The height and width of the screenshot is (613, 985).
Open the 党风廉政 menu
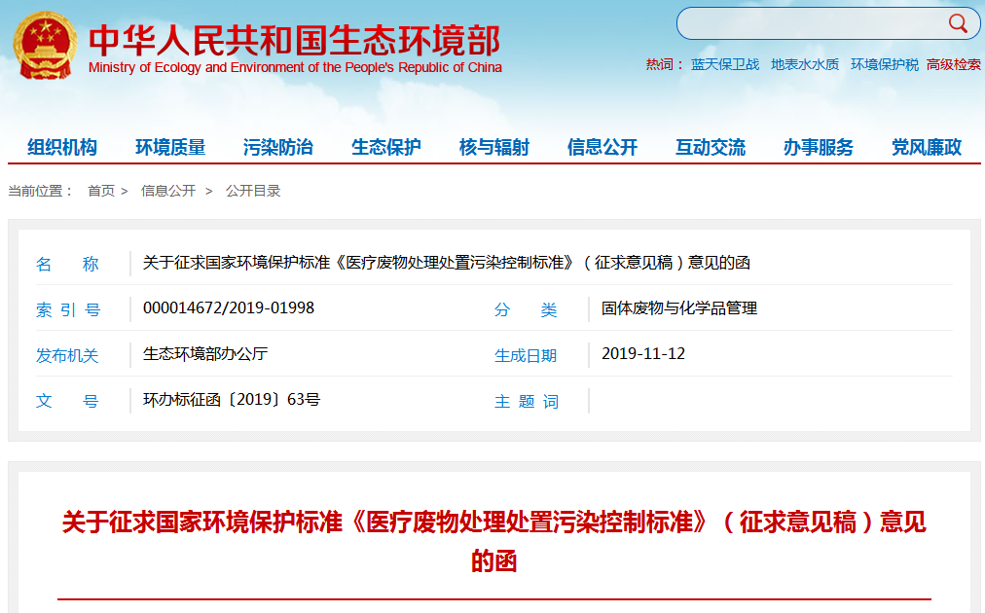click(x=927, y=147)
